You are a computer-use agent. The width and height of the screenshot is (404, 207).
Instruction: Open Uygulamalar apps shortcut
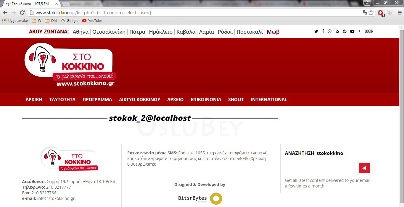pos(15,21)
